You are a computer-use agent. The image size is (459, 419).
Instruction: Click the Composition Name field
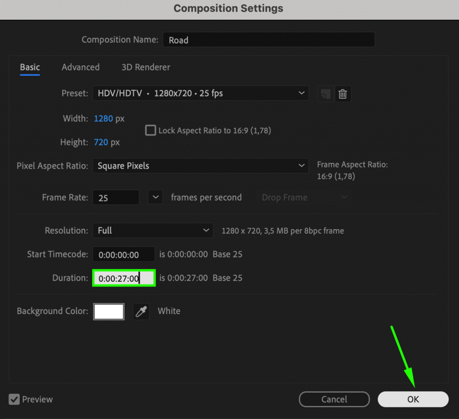(x=268, y=40)
